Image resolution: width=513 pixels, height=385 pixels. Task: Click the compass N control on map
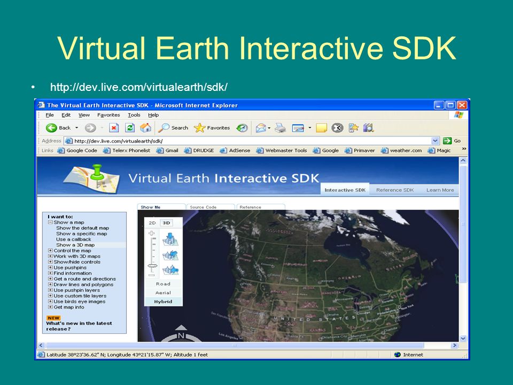tap(181, 335)
